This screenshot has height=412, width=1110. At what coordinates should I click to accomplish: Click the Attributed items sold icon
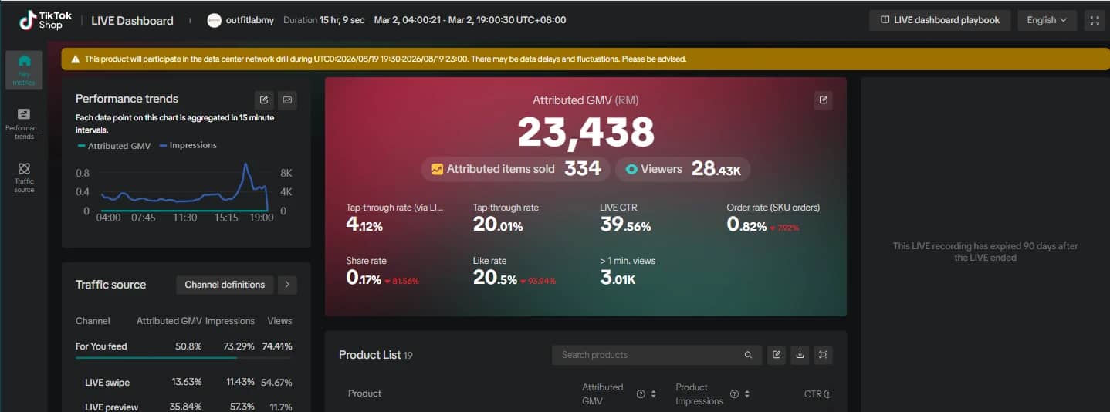[437, 169]
